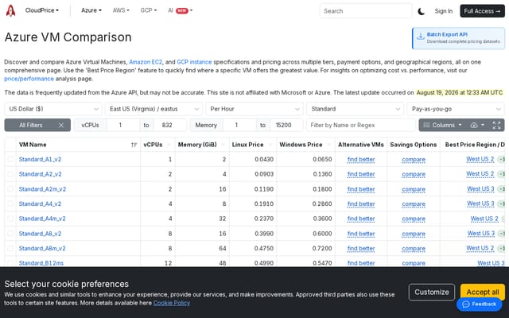Open the Standard_A1_v2 VM link
The height and width of the screenshot is (318, 509).
click(x=40, y=159)
